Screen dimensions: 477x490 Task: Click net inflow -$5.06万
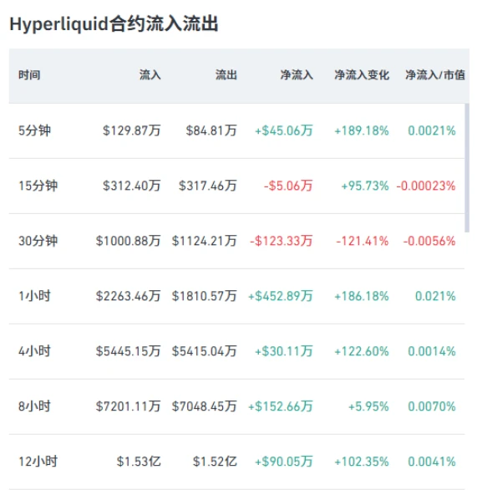click(288, 186)
